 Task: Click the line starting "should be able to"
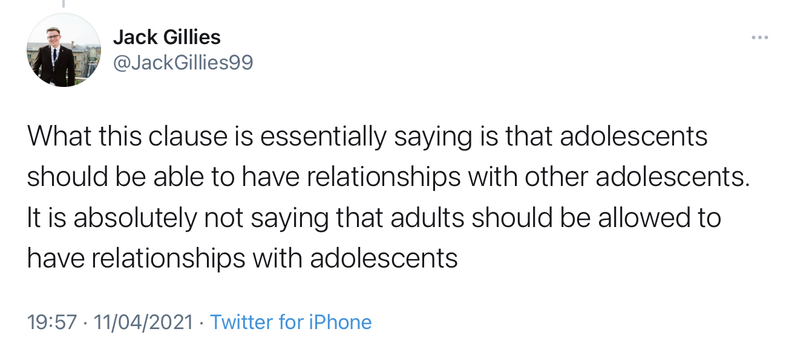click(388, 178)
